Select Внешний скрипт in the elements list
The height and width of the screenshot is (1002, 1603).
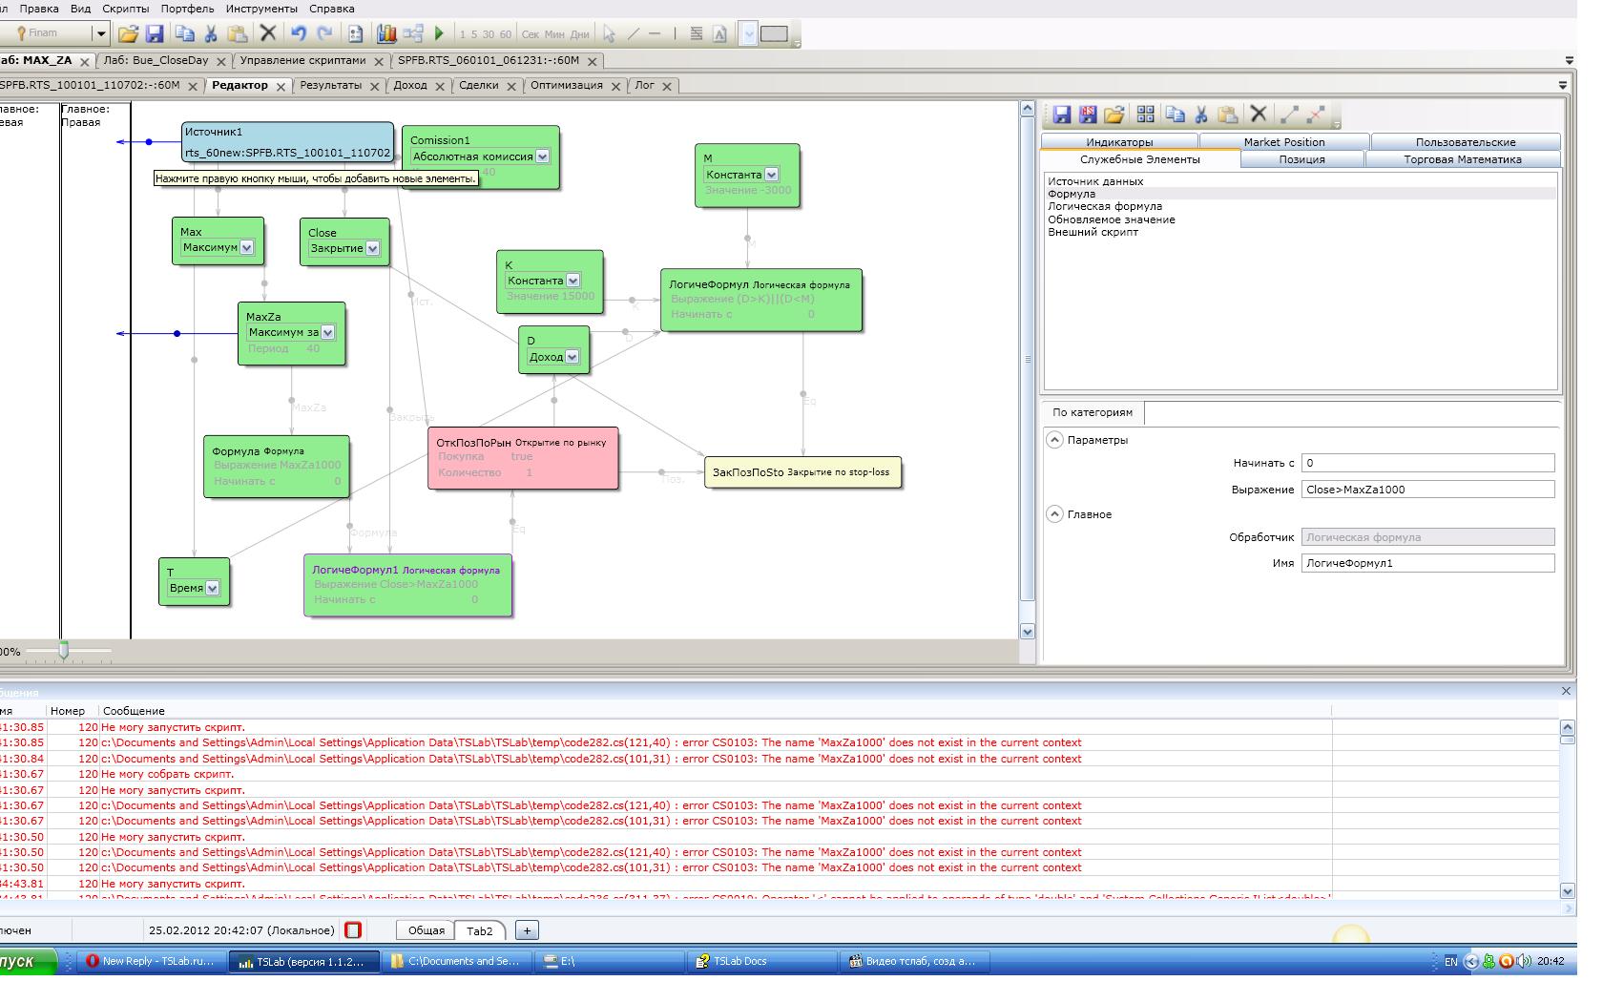coord(1093,232)
